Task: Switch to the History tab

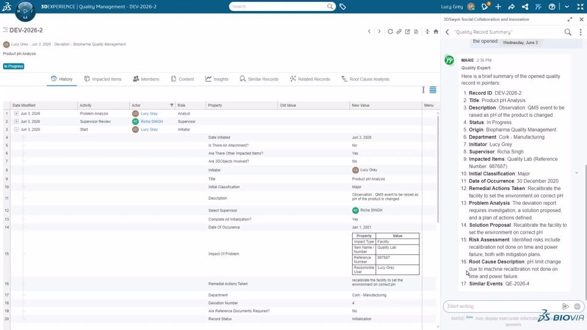Action: (x=62, y=79)
